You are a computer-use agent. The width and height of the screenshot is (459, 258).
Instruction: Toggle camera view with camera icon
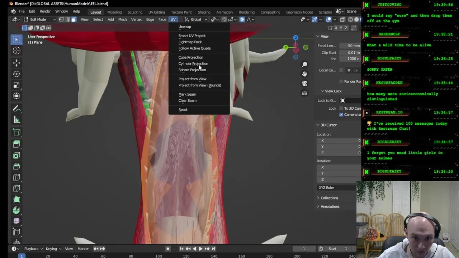[304, 83]
